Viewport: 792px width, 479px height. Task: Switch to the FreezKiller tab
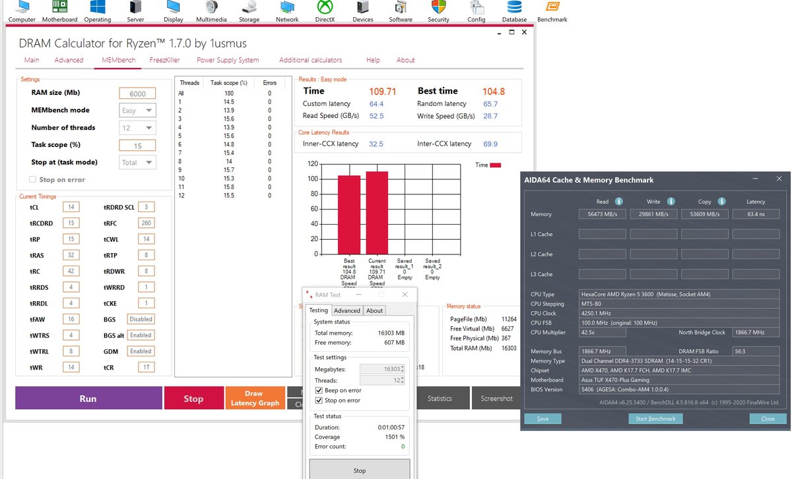[165, 60]
